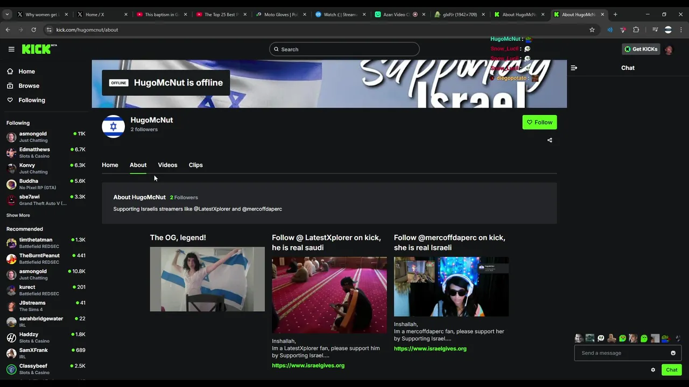689x387 pixels.
Task: Open sbe7awi channel in sidebar
Action: 46,200
